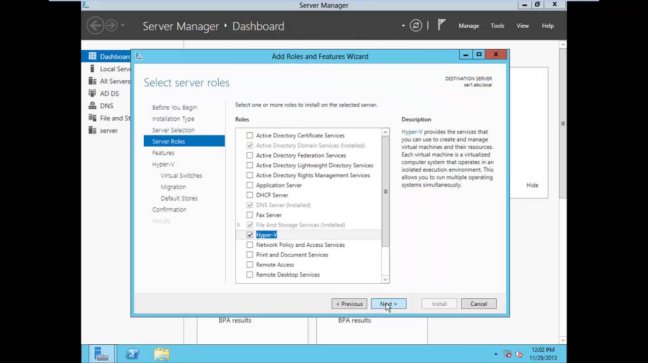Go to Before You Begin step
The height and width of the screenshot is (363, 648).
point(175,107)
